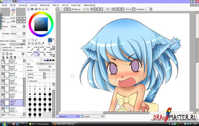Open the File menu
The width and height of the screenshot is (199, 126).
coord(4,5)
